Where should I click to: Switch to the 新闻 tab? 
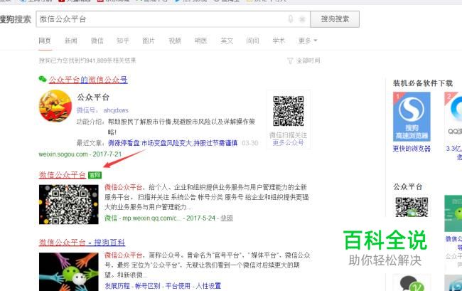tap(70, 41)
